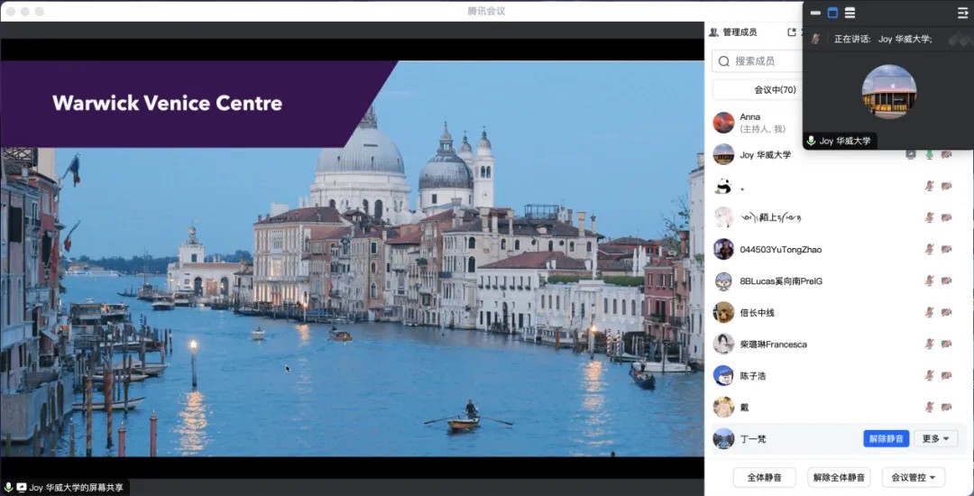Open the 会议管控 dropdown
974x496 pixels.
tap(913, 477)
